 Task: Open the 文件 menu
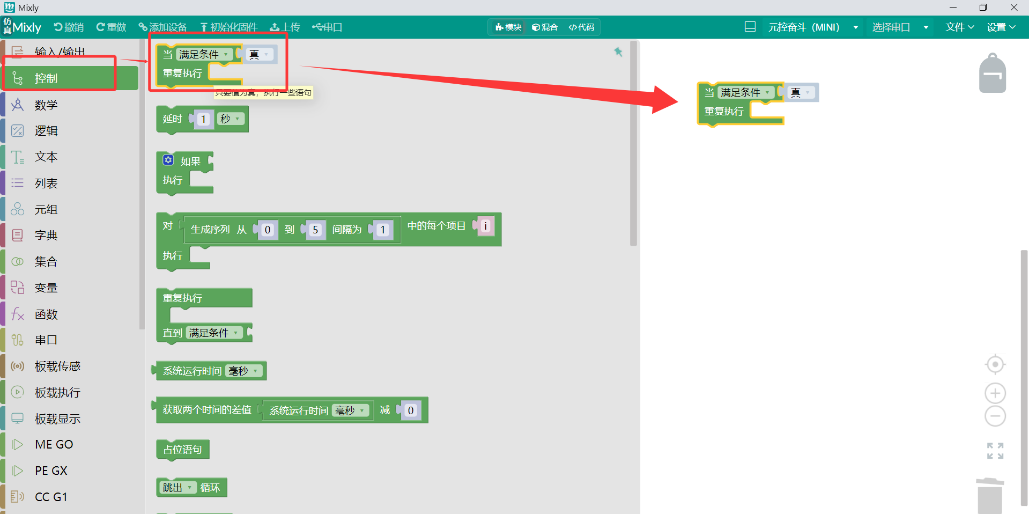pos(959,27)
